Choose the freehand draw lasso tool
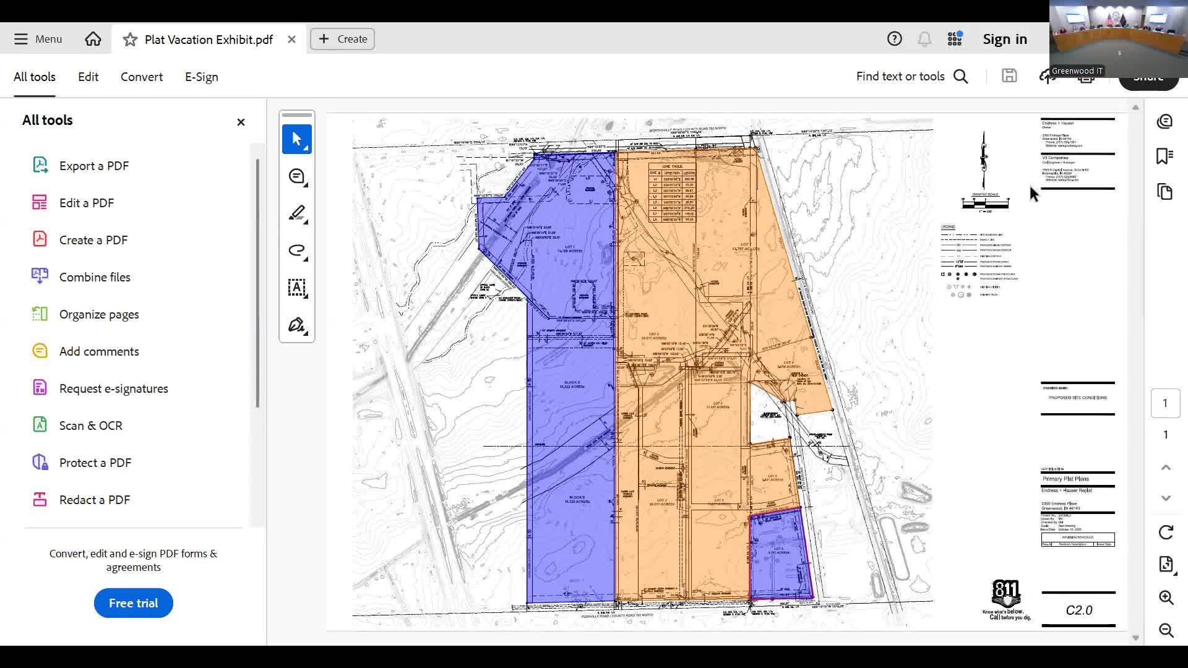This screenshot has width=1188, height=668. (296, 250)
